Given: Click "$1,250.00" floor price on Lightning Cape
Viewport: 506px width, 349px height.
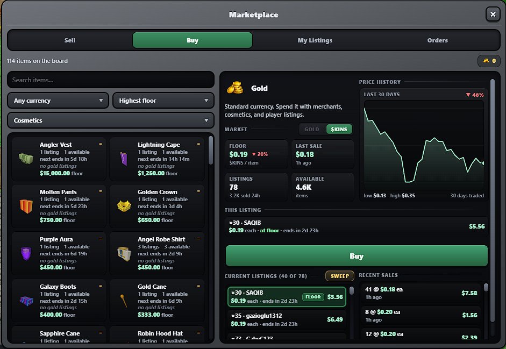Looking at the screenshot, I should 151,173.
